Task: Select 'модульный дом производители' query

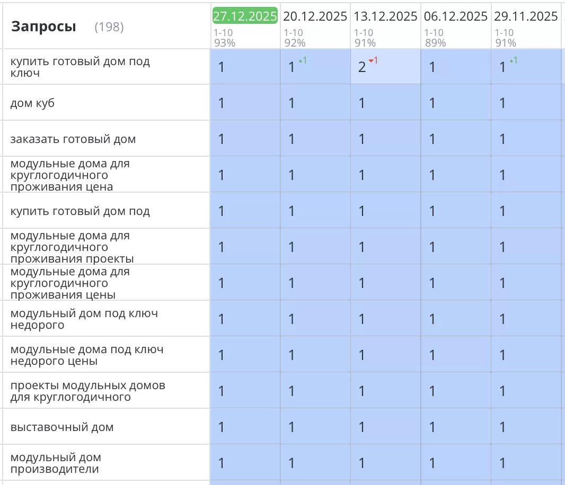Action: pyautogui.click(x=56, y=463)
